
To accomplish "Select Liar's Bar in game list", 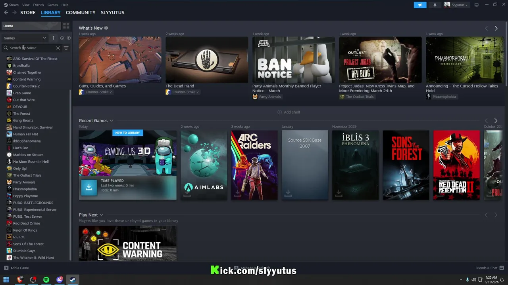I will point(20,148).
